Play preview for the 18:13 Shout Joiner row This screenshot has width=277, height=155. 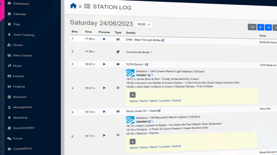point(104,111)
